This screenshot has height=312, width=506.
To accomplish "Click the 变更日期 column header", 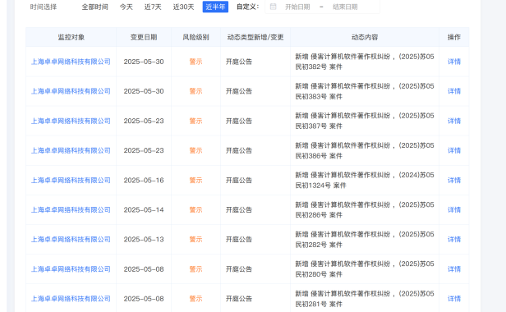I will click(x=144, y=38).
